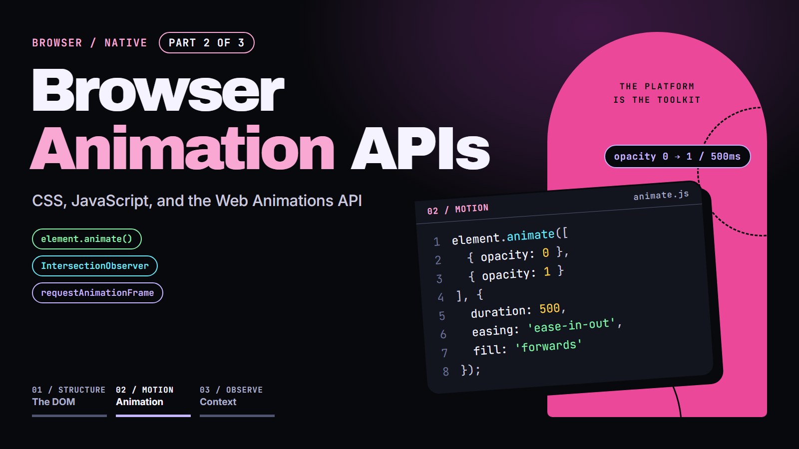Click code line "{ opacity: 1 }"
This screenshot has height=449, width=799.
pos(516,274)
